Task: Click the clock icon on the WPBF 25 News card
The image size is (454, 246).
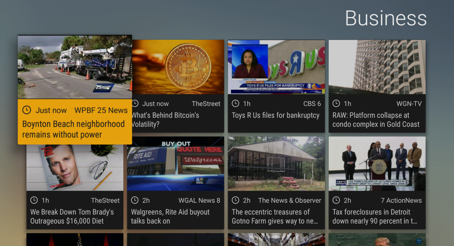Action: [26, 110]
